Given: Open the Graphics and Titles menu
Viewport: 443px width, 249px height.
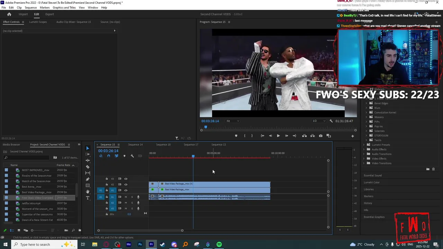Looking at the screenshot, I should (x=64, y=8).
